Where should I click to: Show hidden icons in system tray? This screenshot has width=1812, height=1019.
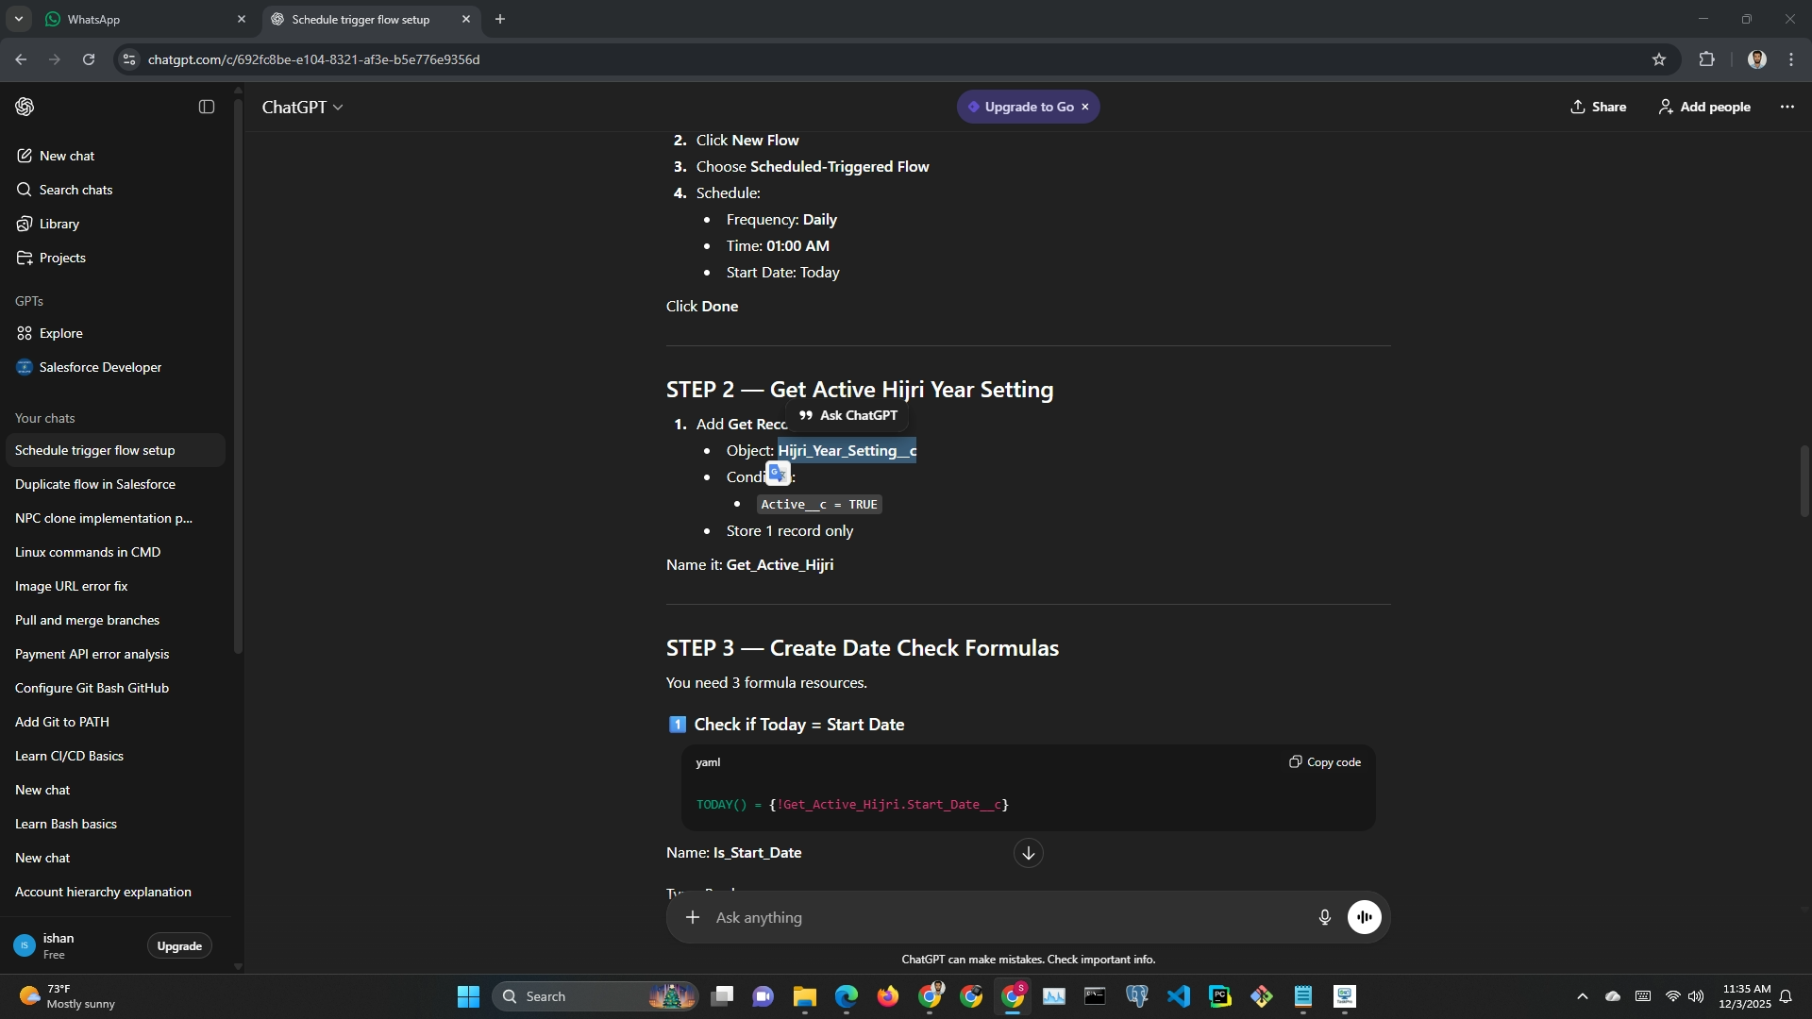(1582, 996)
